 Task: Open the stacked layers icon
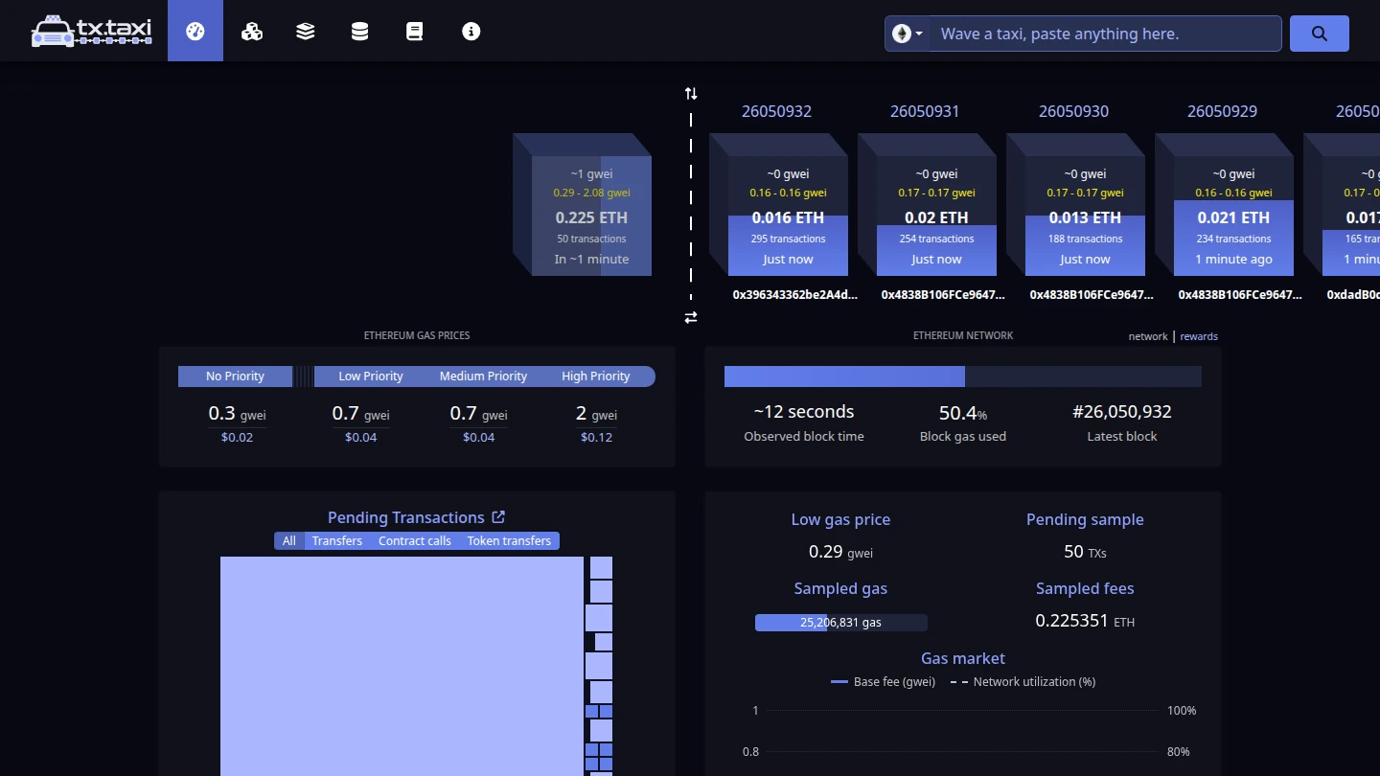(x=306, y=31)
